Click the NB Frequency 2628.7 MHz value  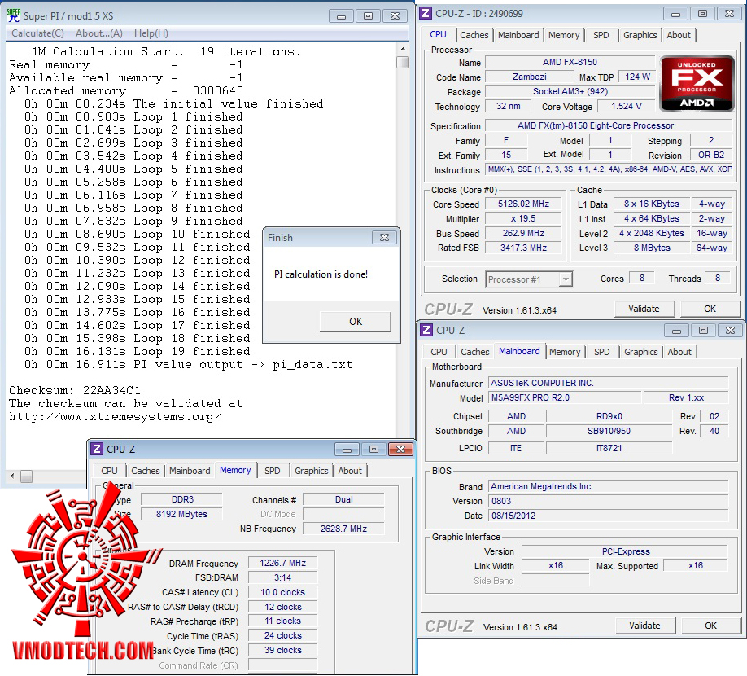(x=343, y=529)
